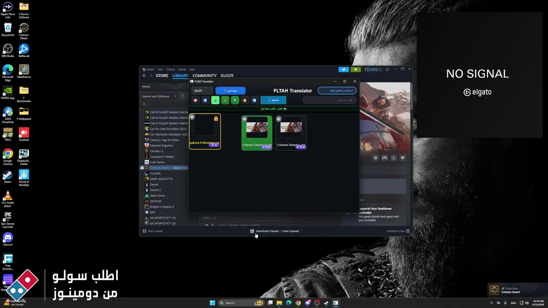The image size is (548, 308).
Task: Click the blue download arrow icon in FLTAH toolbar
Action: coord(205,100)
